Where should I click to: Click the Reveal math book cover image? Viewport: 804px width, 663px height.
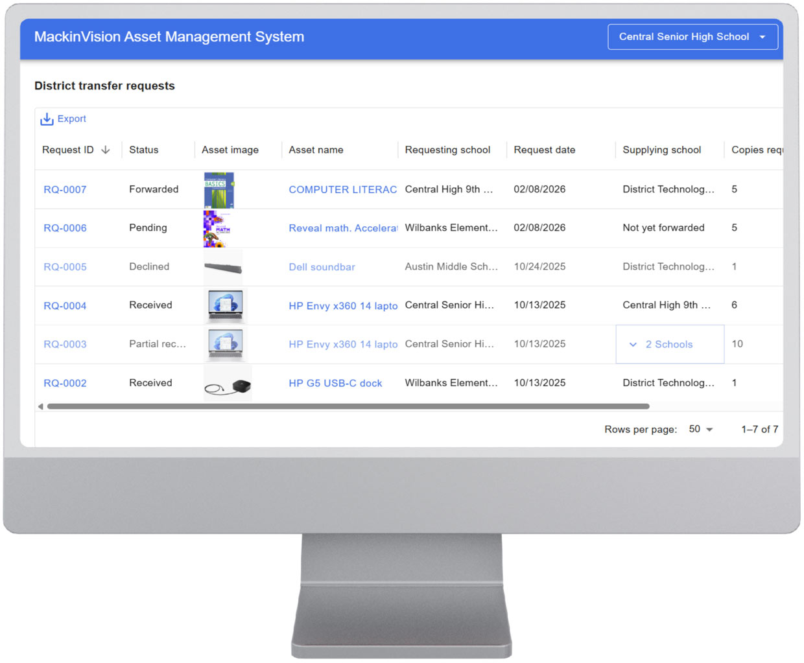pos(215,228)
